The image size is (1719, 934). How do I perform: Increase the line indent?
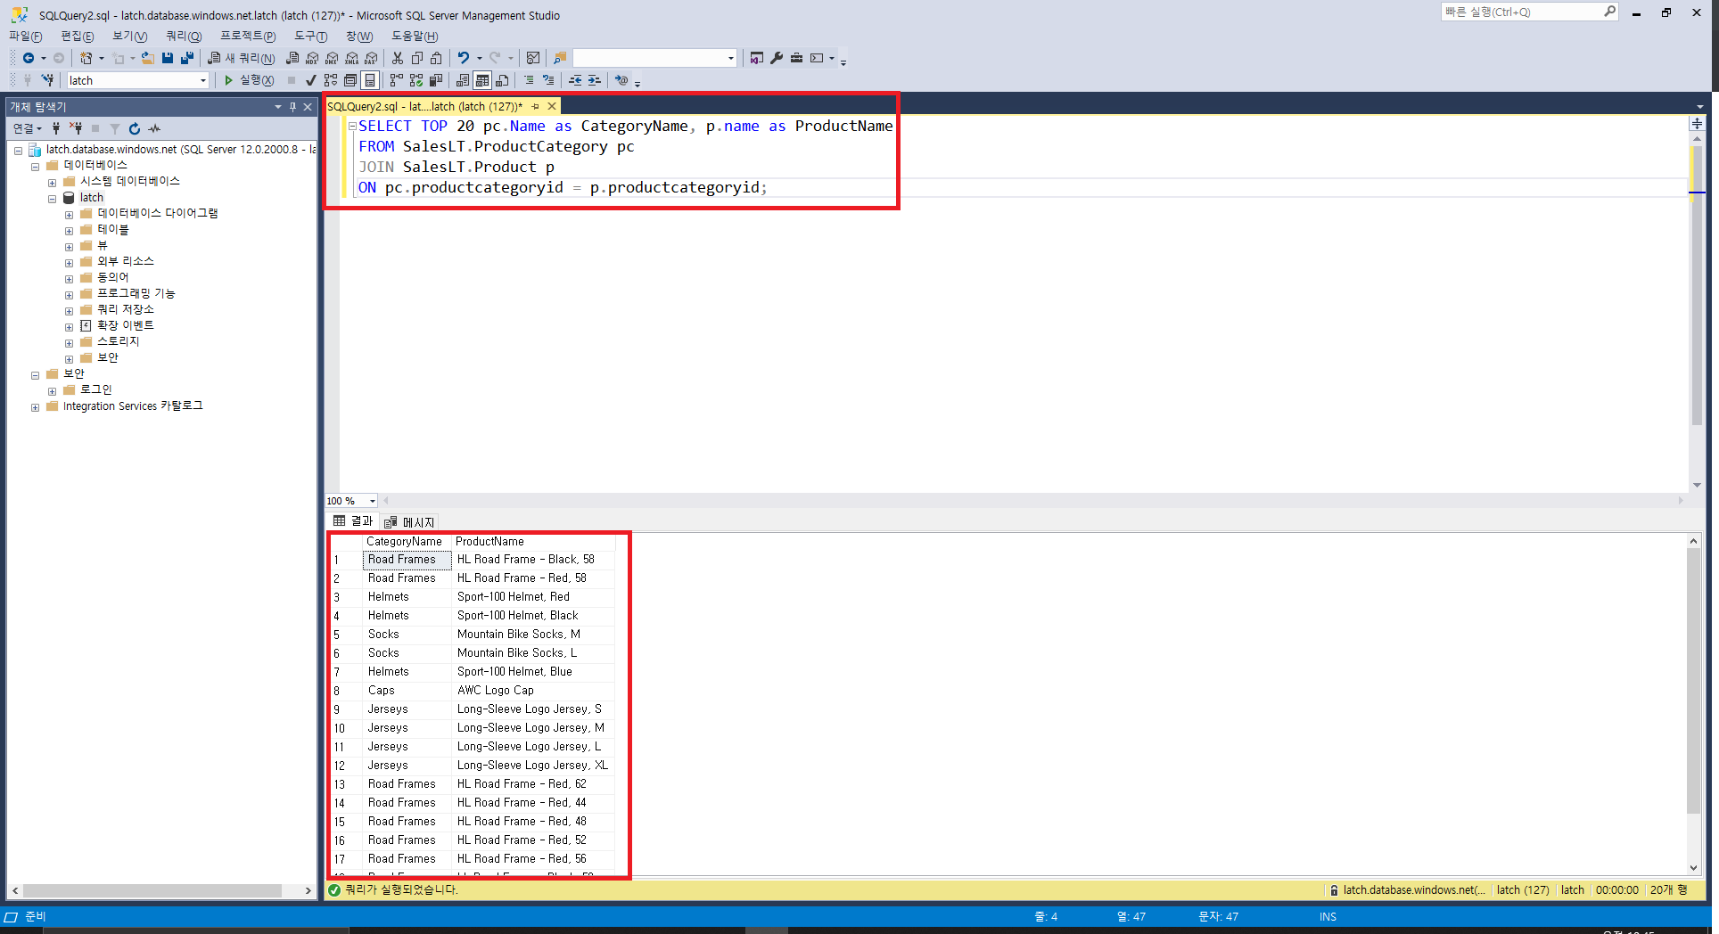pyautogui.click(x=595, y=80)
